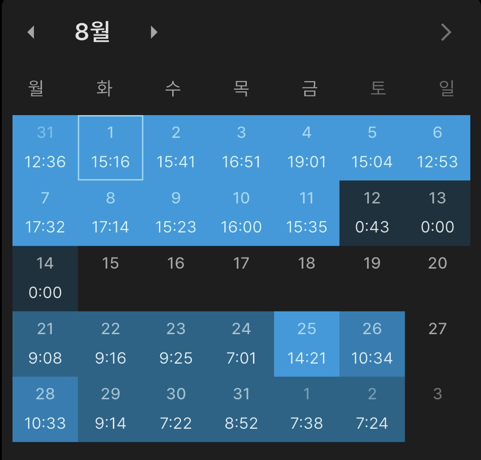Choose August 6 with 12:53
This screenshot has height=460, width=481.
click(x=437, y=148)
